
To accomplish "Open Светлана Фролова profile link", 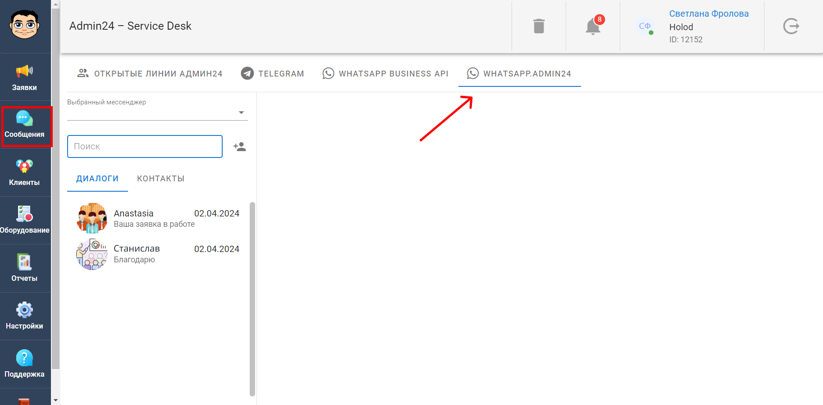I will pyautogui.click(x=709, y=13).
